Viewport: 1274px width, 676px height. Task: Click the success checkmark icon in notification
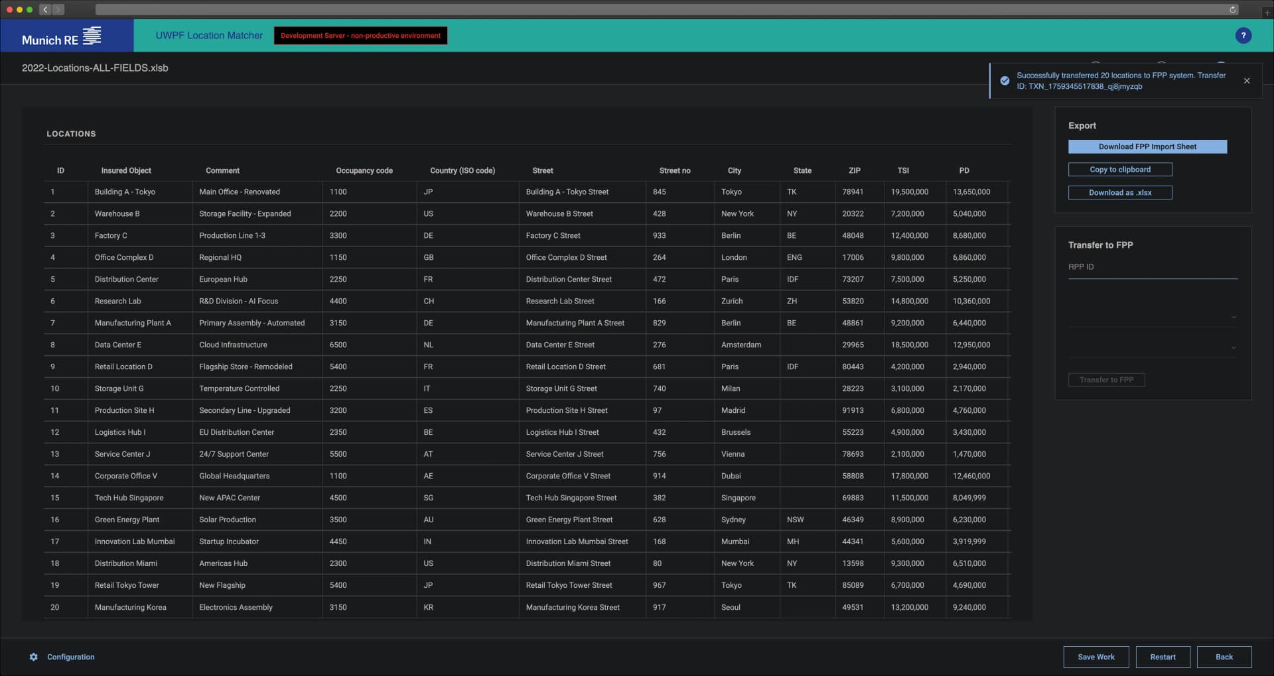click(1005, 81)
